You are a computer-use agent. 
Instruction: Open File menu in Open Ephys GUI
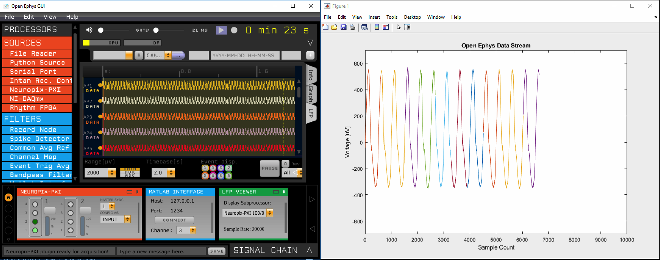9,17
